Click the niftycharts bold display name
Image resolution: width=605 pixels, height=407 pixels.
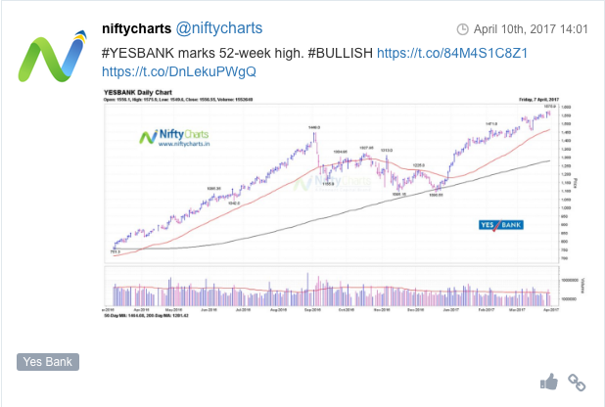[x=137, y=28]
